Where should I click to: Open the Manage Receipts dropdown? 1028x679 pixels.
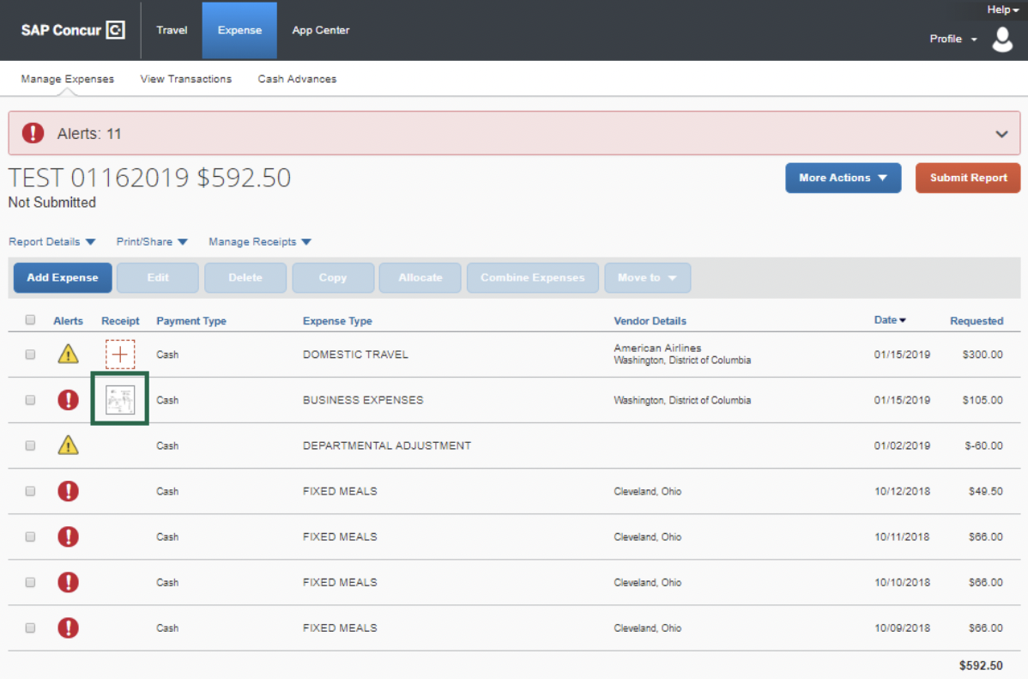point(259,242)
